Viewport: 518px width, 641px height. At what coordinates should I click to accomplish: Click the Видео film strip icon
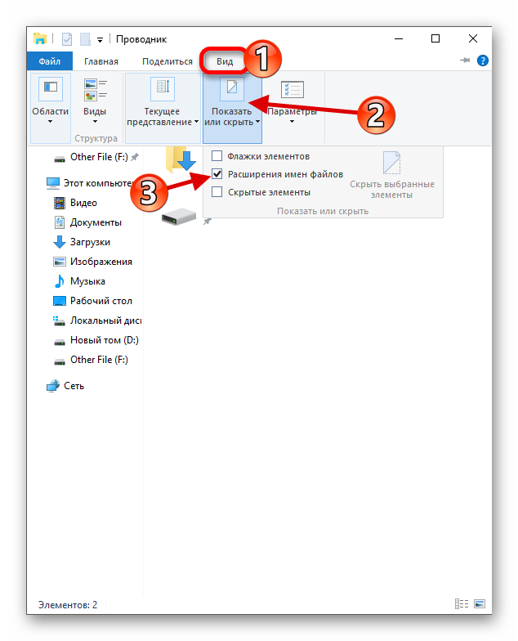pos(59,203)
